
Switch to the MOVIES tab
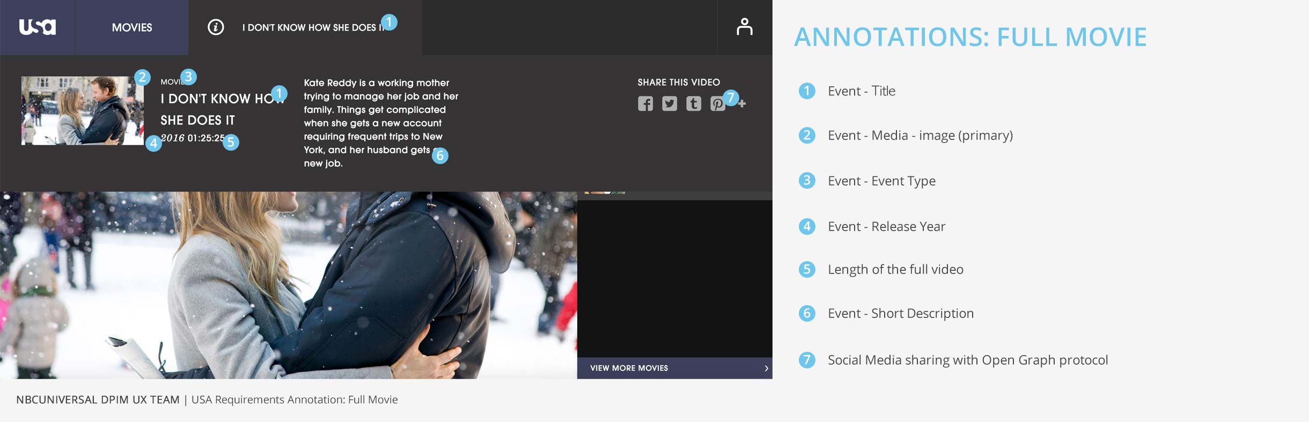click(132, 27)
